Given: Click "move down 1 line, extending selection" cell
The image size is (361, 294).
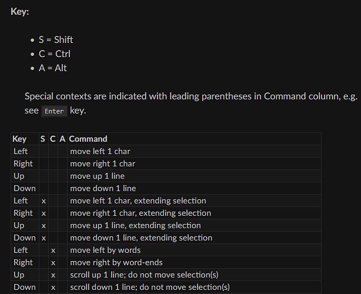Looking at the screenshot, I should (141, 238).
